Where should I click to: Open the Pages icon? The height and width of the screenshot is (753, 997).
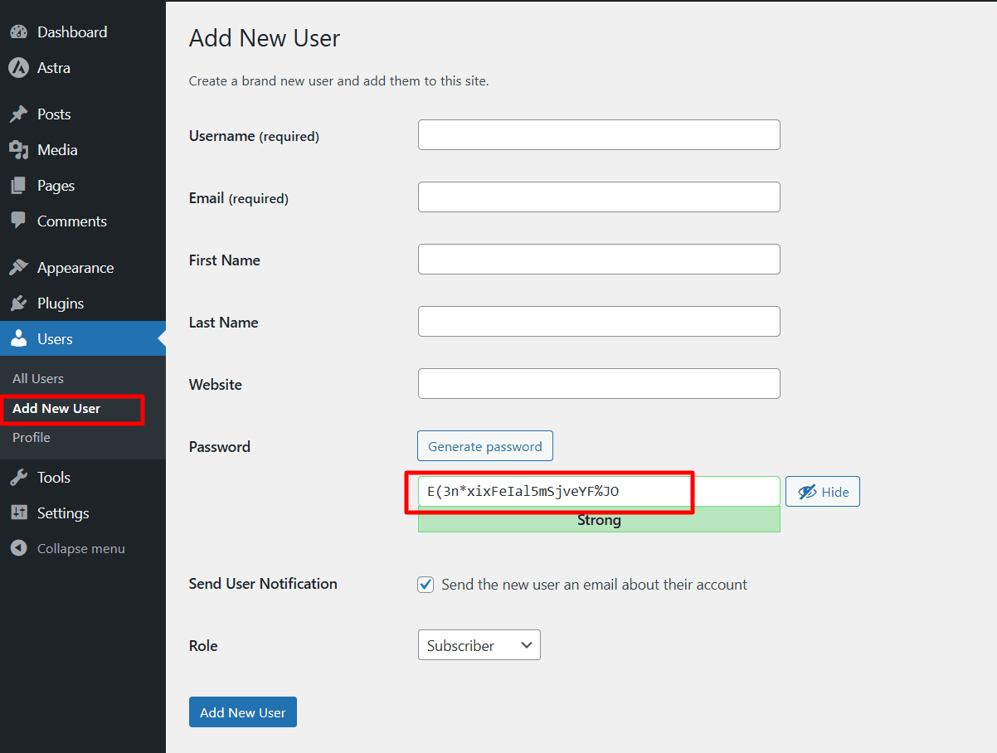18,185
